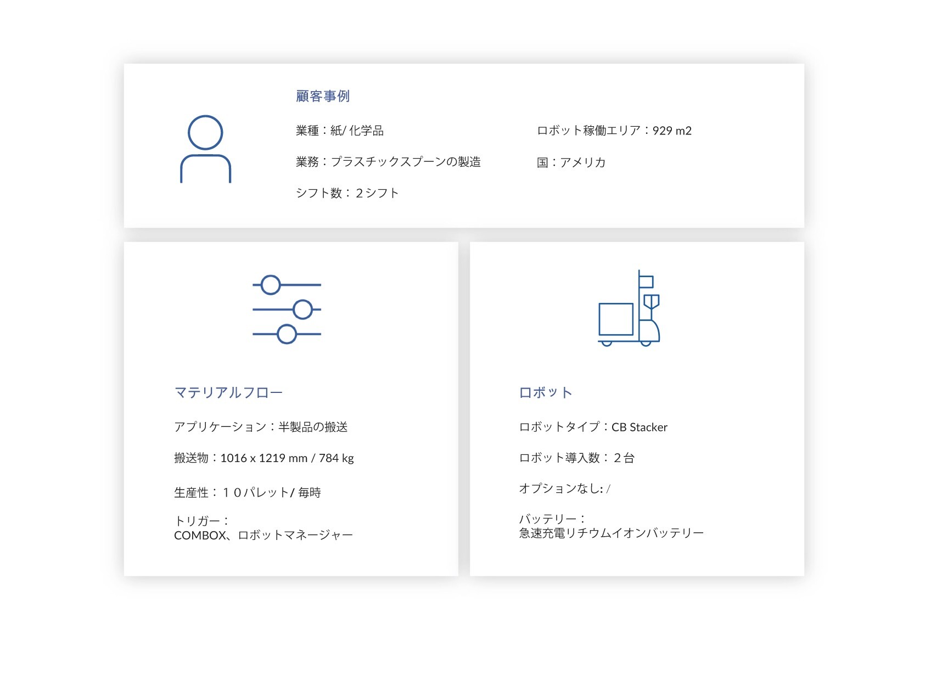Select the 顧客事例 heading
Image resolution: width=942 pixels, height=675 pixels.
323,96
